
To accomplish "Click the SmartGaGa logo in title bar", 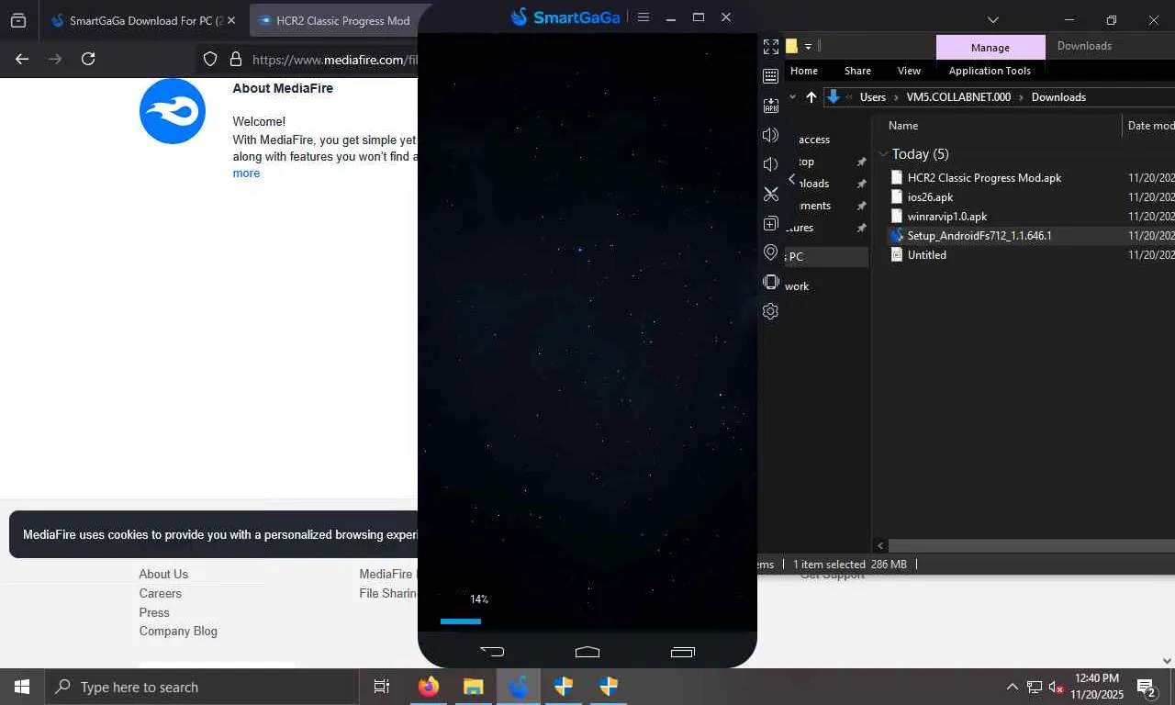I will click(x=565, y=17).
